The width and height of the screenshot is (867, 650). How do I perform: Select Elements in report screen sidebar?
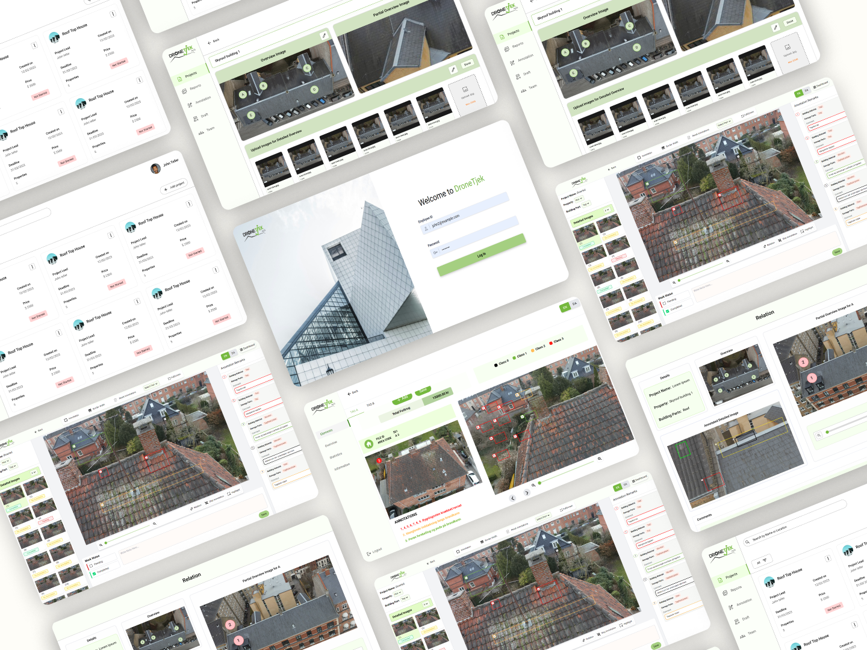326,432
